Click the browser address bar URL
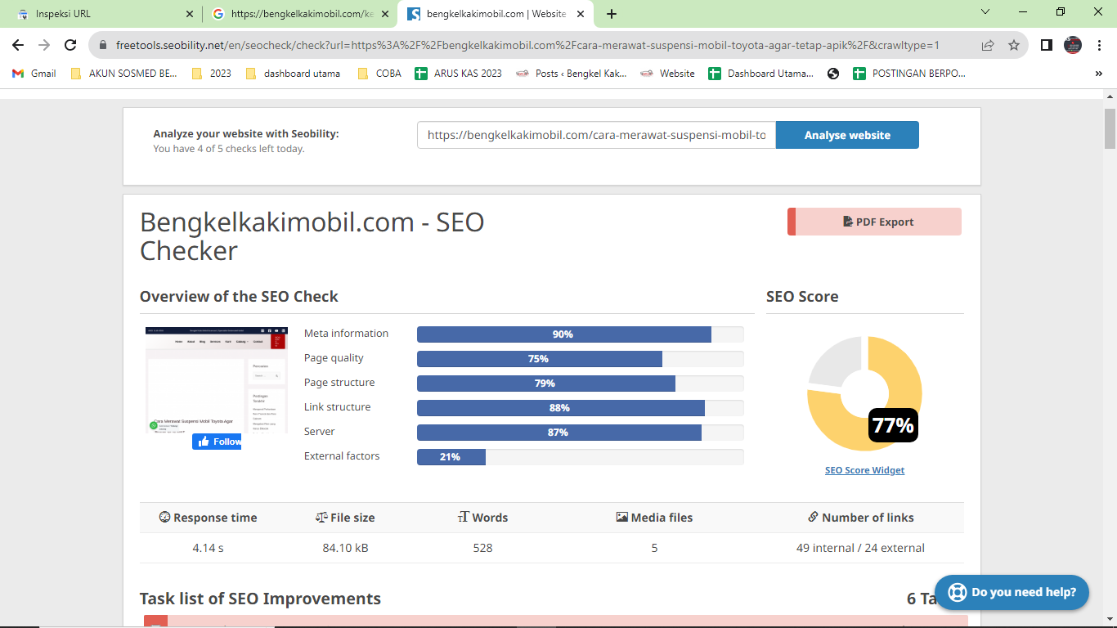The height and width of the screenshot is (628, 1117). pos(527,46)
